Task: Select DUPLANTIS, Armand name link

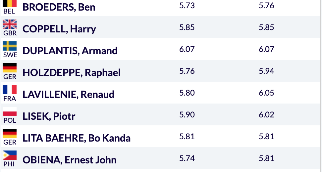Action: click(x=70, y=51)
